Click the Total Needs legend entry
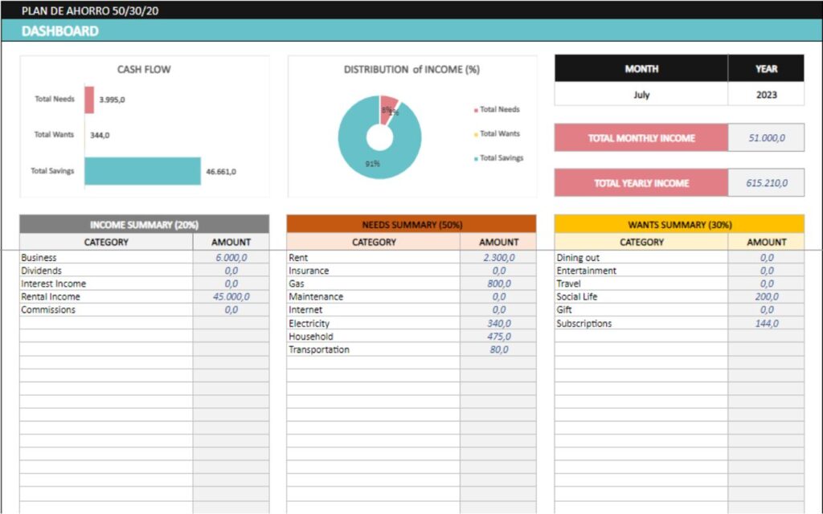The width and height of the screenshot is (823, 514). (x=497, y=109)
